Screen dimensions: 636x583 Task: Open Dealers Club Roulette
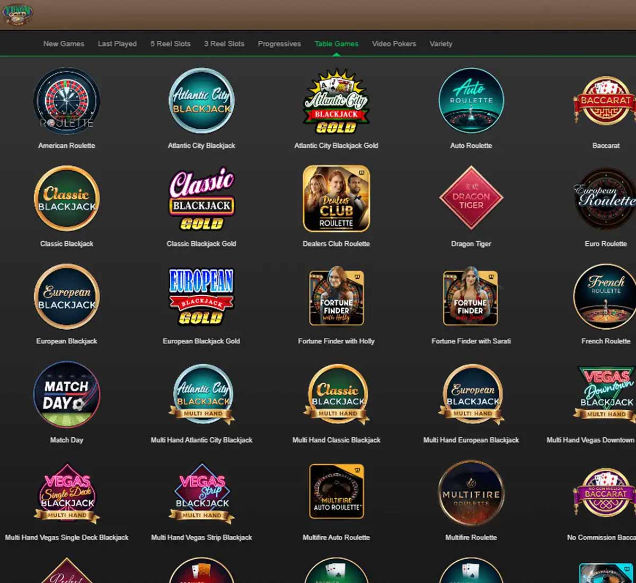[x=336, y=199]
